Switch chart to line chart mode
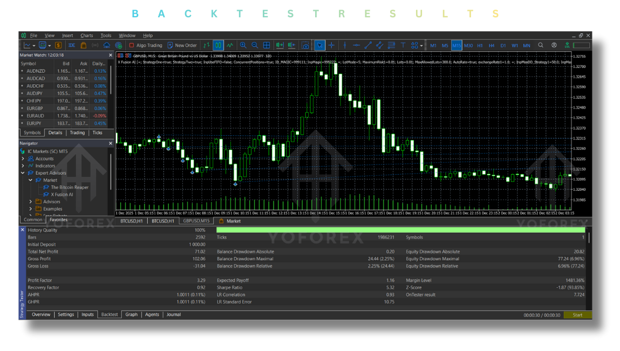The height and width of the screenshot is (351, 620). (x=230, y=46)
